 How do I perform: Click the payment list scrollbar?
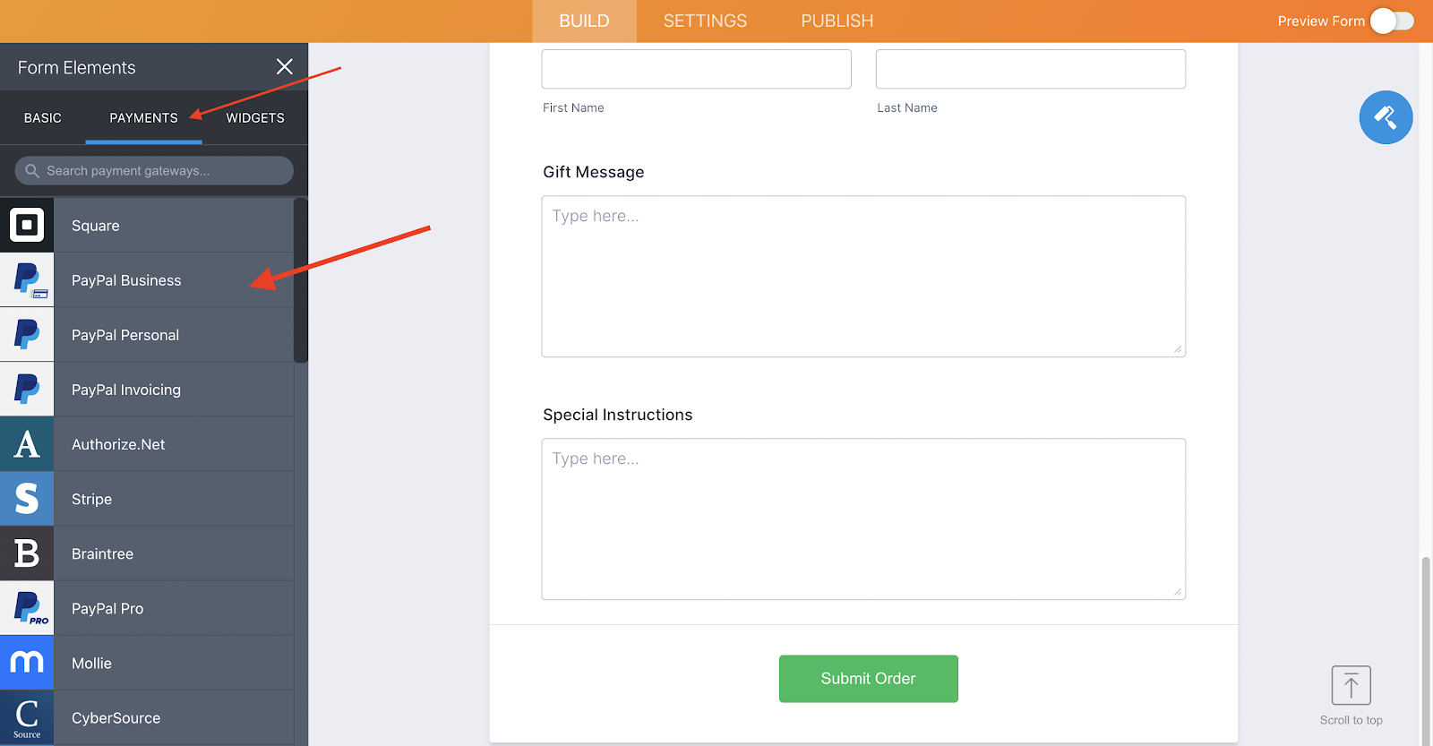pyautogui.click(x=301, y=280)
